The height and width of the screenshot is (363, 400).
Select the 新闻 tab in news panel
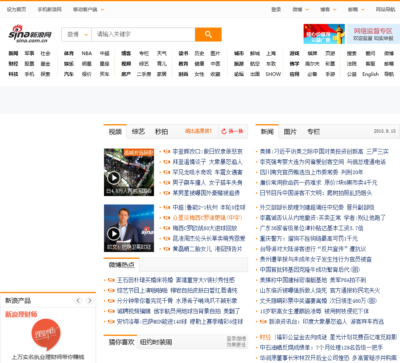click(267, 132)
